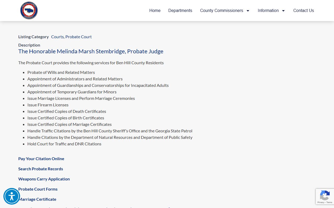The height and width of the screenshot is (208, 334).
Task: Click the Department of Natural Resources citations item
Action: pos(110,137)
